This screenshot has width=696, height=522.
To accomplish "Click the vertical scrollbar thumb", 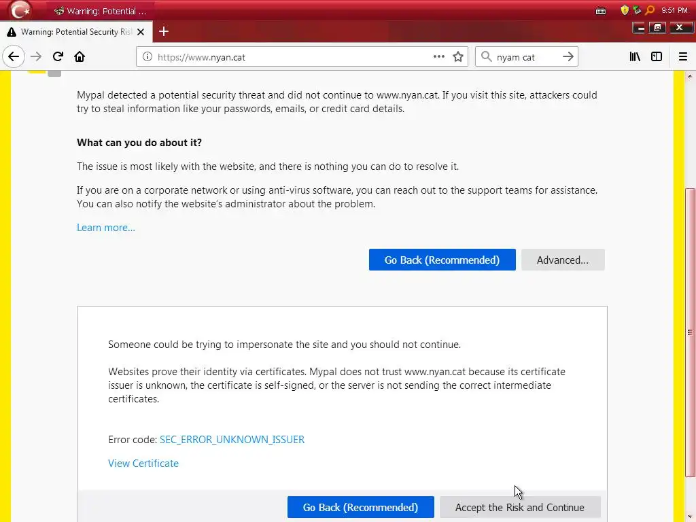I will (x=690, y=332).
